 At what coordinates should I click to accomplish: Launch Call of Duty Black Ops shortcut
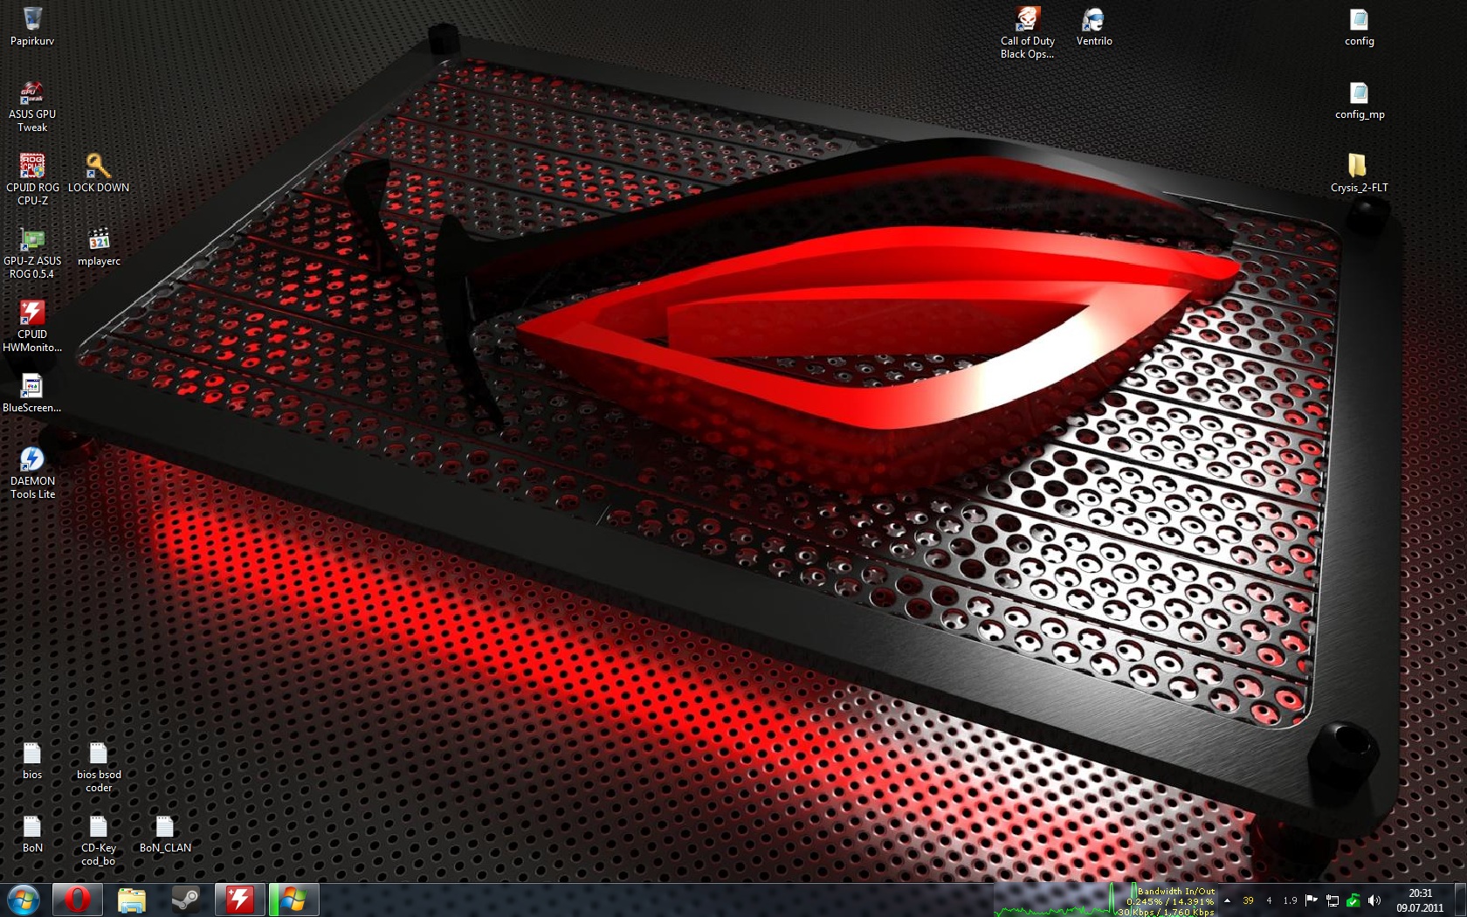point(1028,32)
